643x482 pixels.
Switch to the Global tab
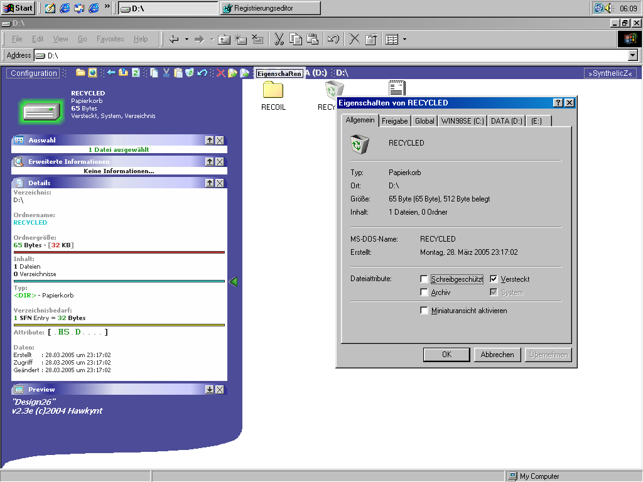coord(424,121)
